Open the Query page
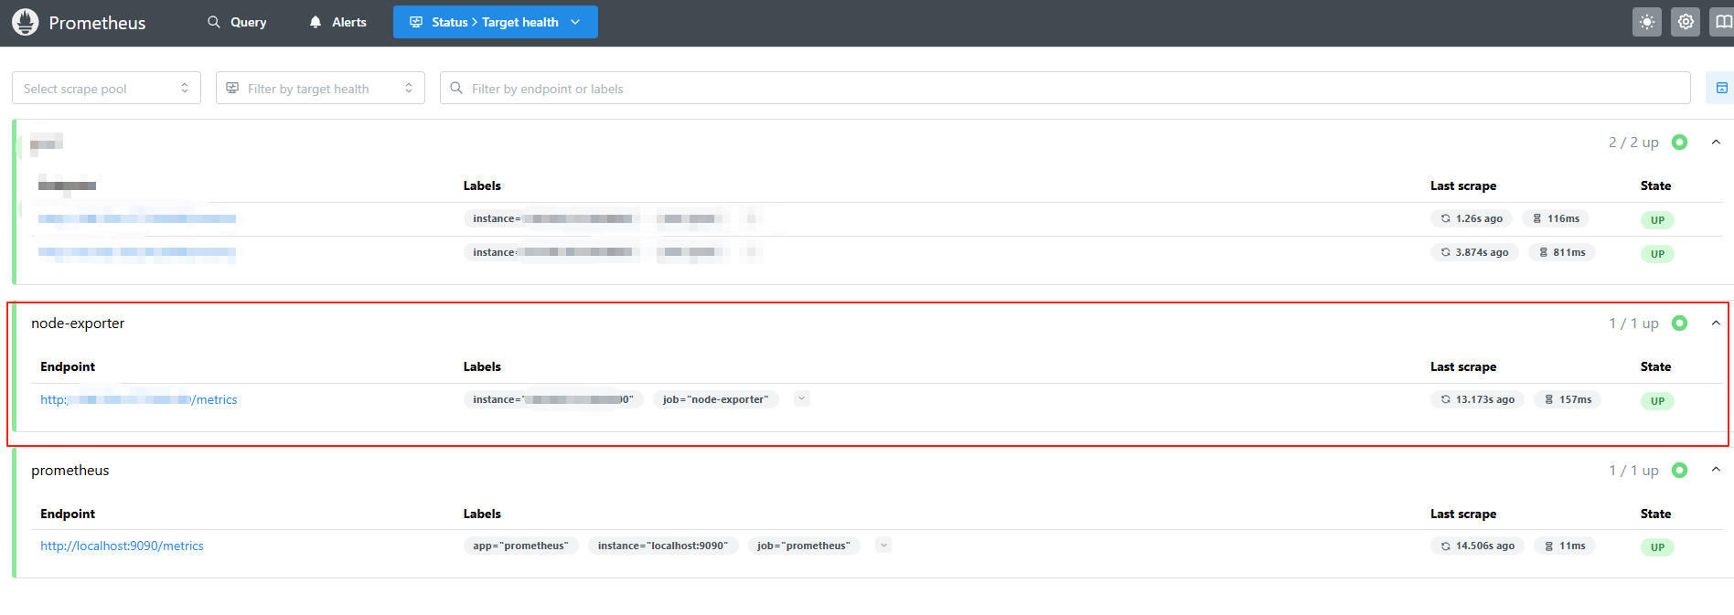The width and height of the screenshot is (1734, 615). pyautogui.click(x=237, y=22)
